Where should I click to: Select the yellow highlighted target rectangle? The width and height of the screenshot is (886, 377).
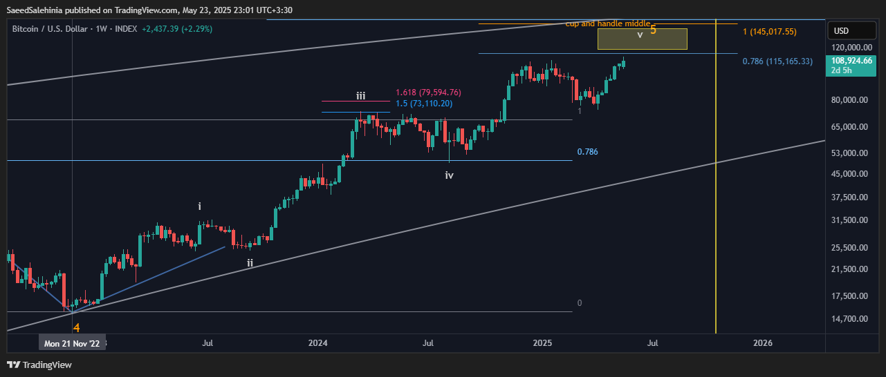(642, 39)
